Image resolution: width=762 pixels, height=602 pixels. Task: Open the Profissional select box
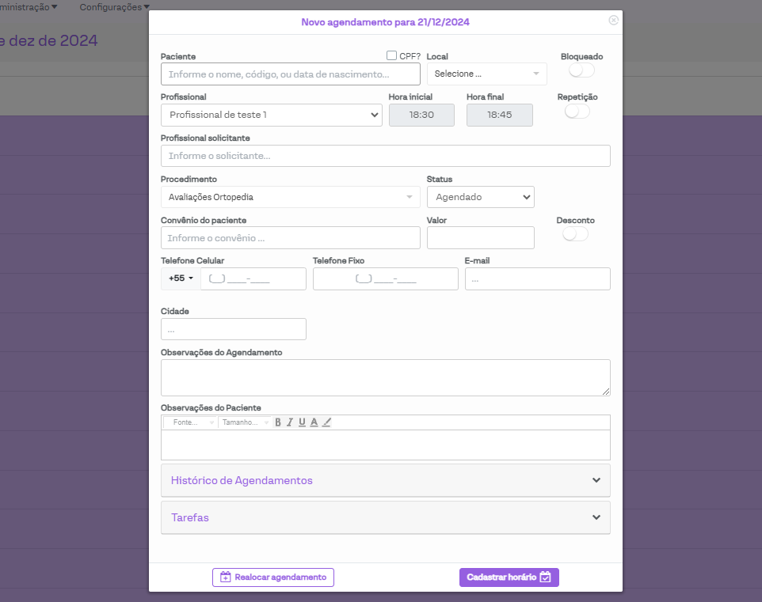coord(271,115)
